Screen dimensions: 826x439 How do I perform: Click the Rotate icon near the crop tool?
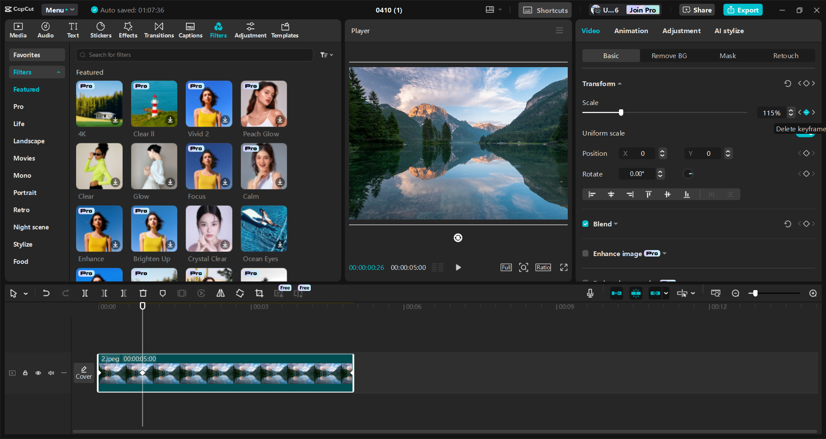[240, 293]
